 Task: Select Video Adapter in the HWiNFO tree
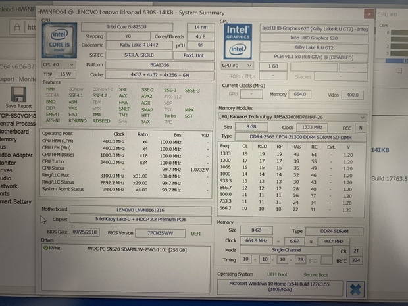tap(16, 155)
